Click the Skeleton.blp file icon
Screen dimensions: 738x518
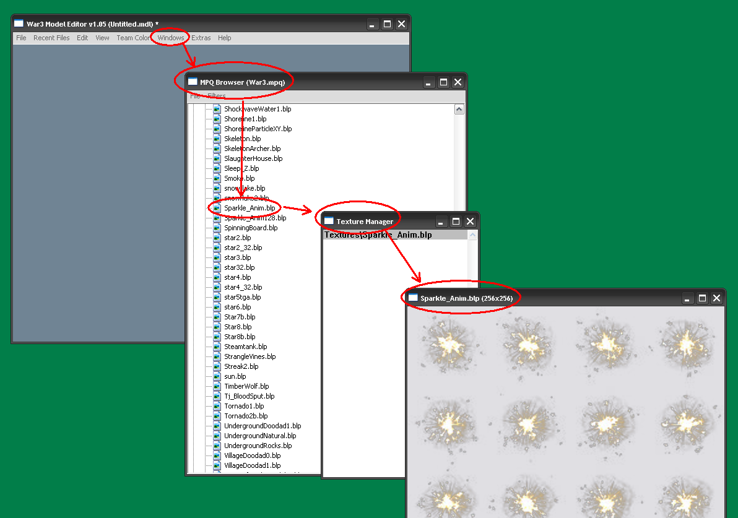click(x=217, y=139)
